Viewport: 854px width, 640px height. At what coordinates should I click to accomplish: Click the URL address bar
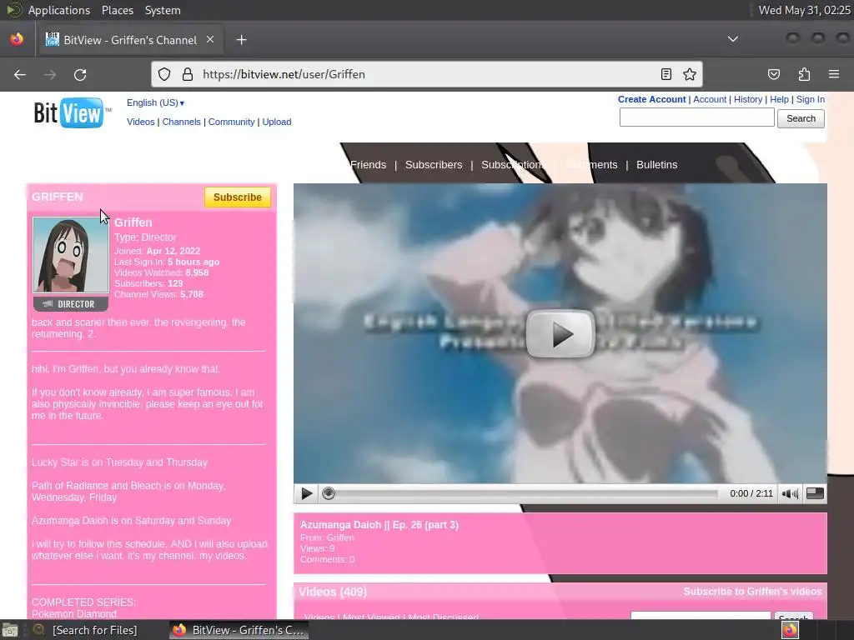pos(424,74)
